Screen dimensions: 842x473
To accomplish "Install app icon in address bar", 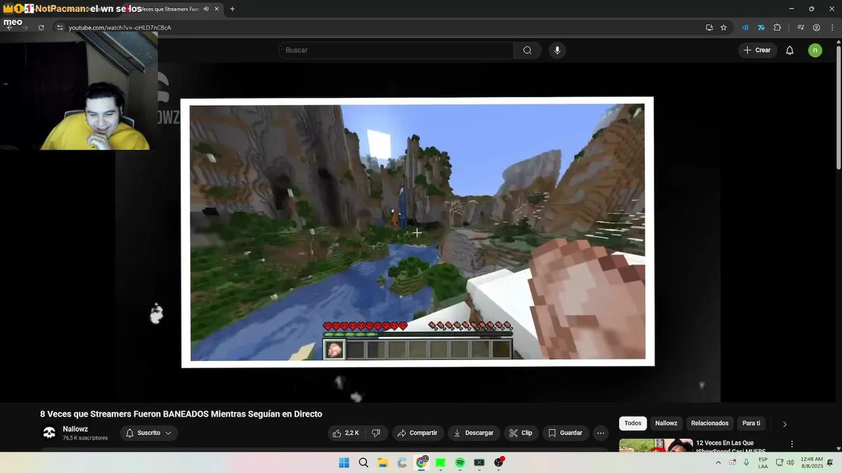I will [709, 28].
